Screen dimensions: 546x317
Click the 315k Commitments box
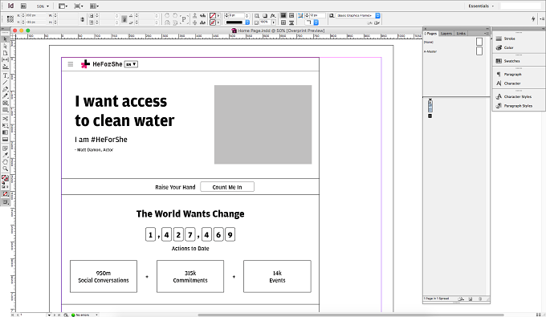click(190, 276)
